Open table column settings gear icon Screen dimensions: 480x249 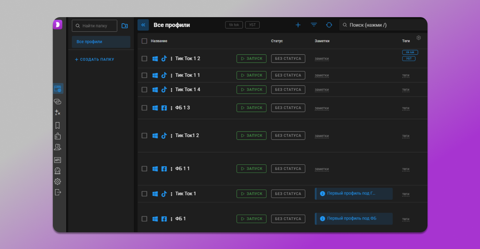418,38
